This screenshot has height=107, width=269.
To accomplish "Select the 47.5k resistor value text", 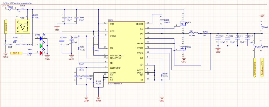I will tap(83, 50).
